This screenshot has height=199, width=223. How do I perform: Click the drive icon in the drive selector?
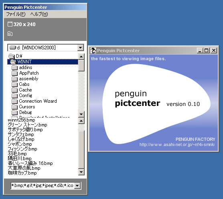(12, 47)
